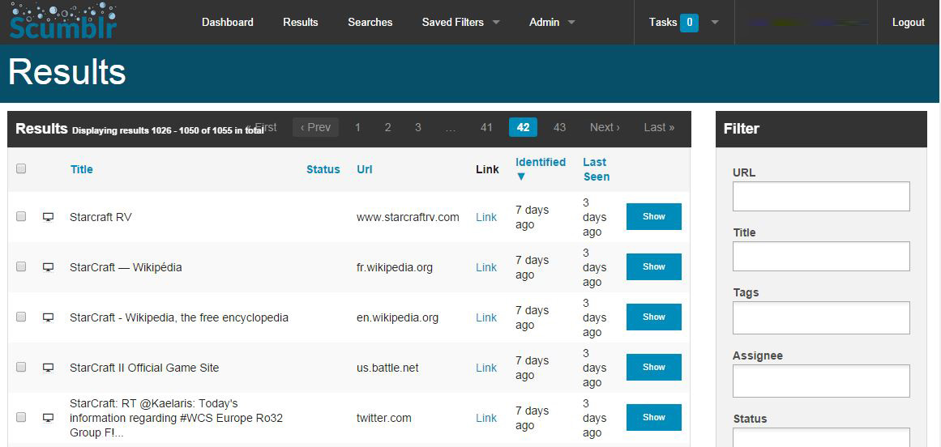Click sort arrow under Identified column

point(521,177)
